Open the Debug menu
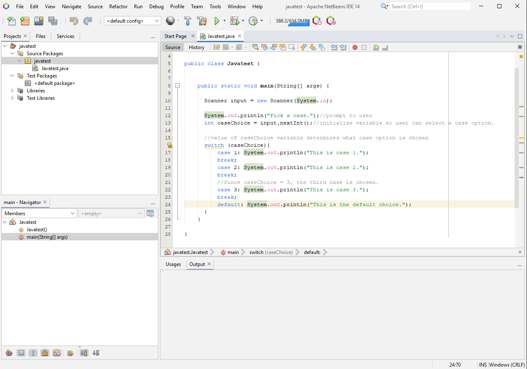This screenshot has height=369, width=527. (156, 7)
